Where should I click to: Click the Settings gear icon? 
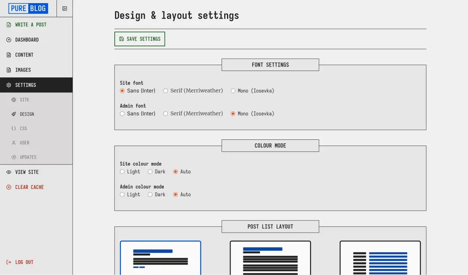[9, 85]
